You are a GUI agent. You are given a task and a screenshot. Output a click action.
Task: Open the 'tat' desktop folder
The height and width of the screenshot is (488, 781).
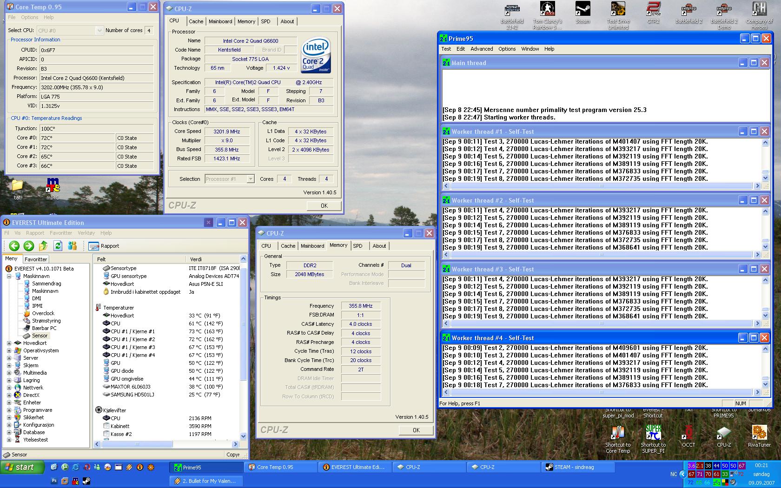(17, 189)
